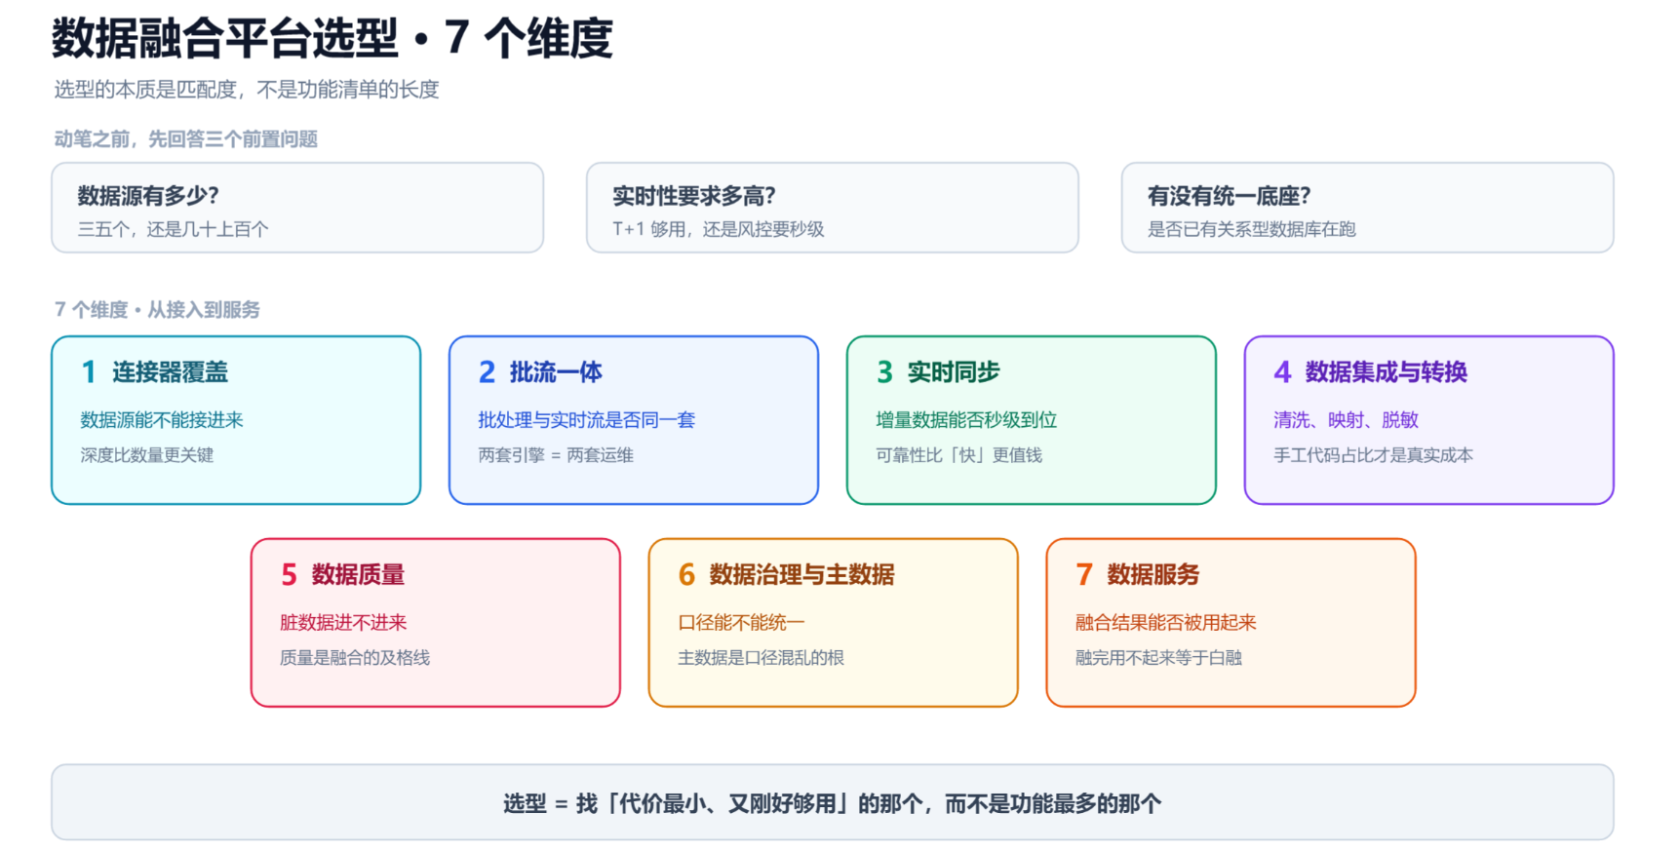Open the 实时同步 green card
The image size is (1680, 853).
click(x=1032, y=420)
